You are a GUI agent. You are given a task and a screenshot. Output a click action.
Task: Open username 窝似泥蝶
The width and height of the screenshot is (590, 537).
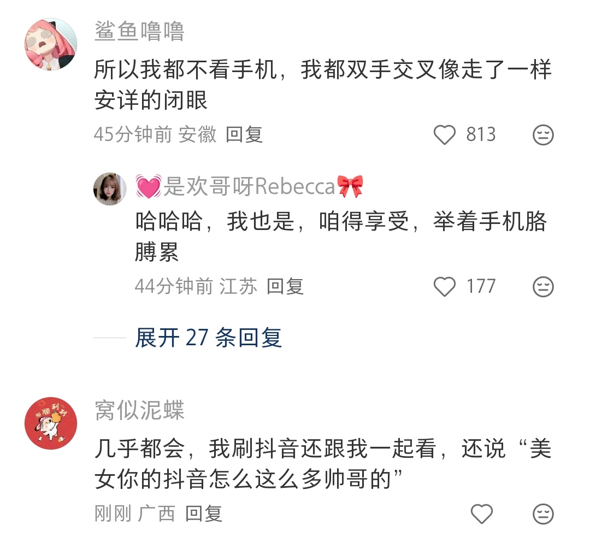pos(139,410)
